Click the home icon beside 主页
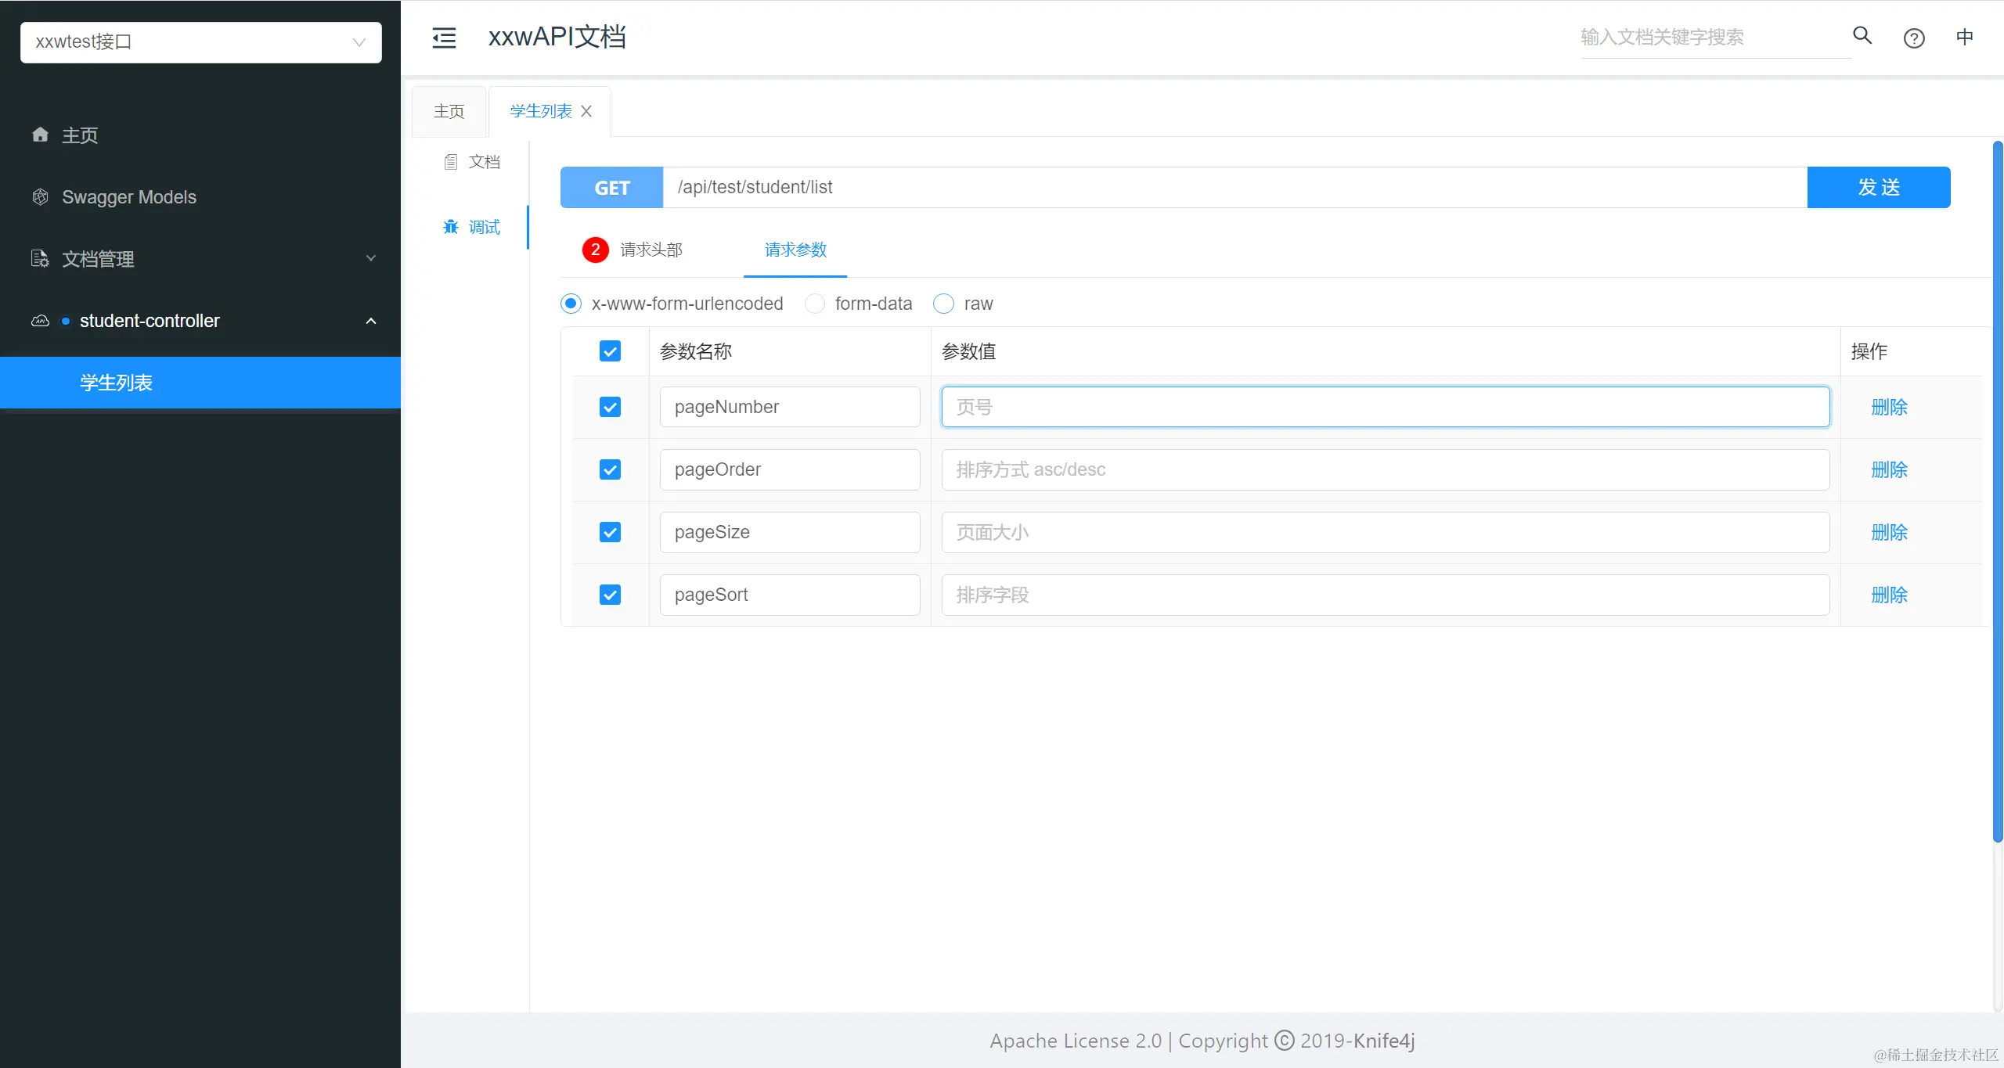This screenshot has width=2004, height=1068. pos(41,135)
